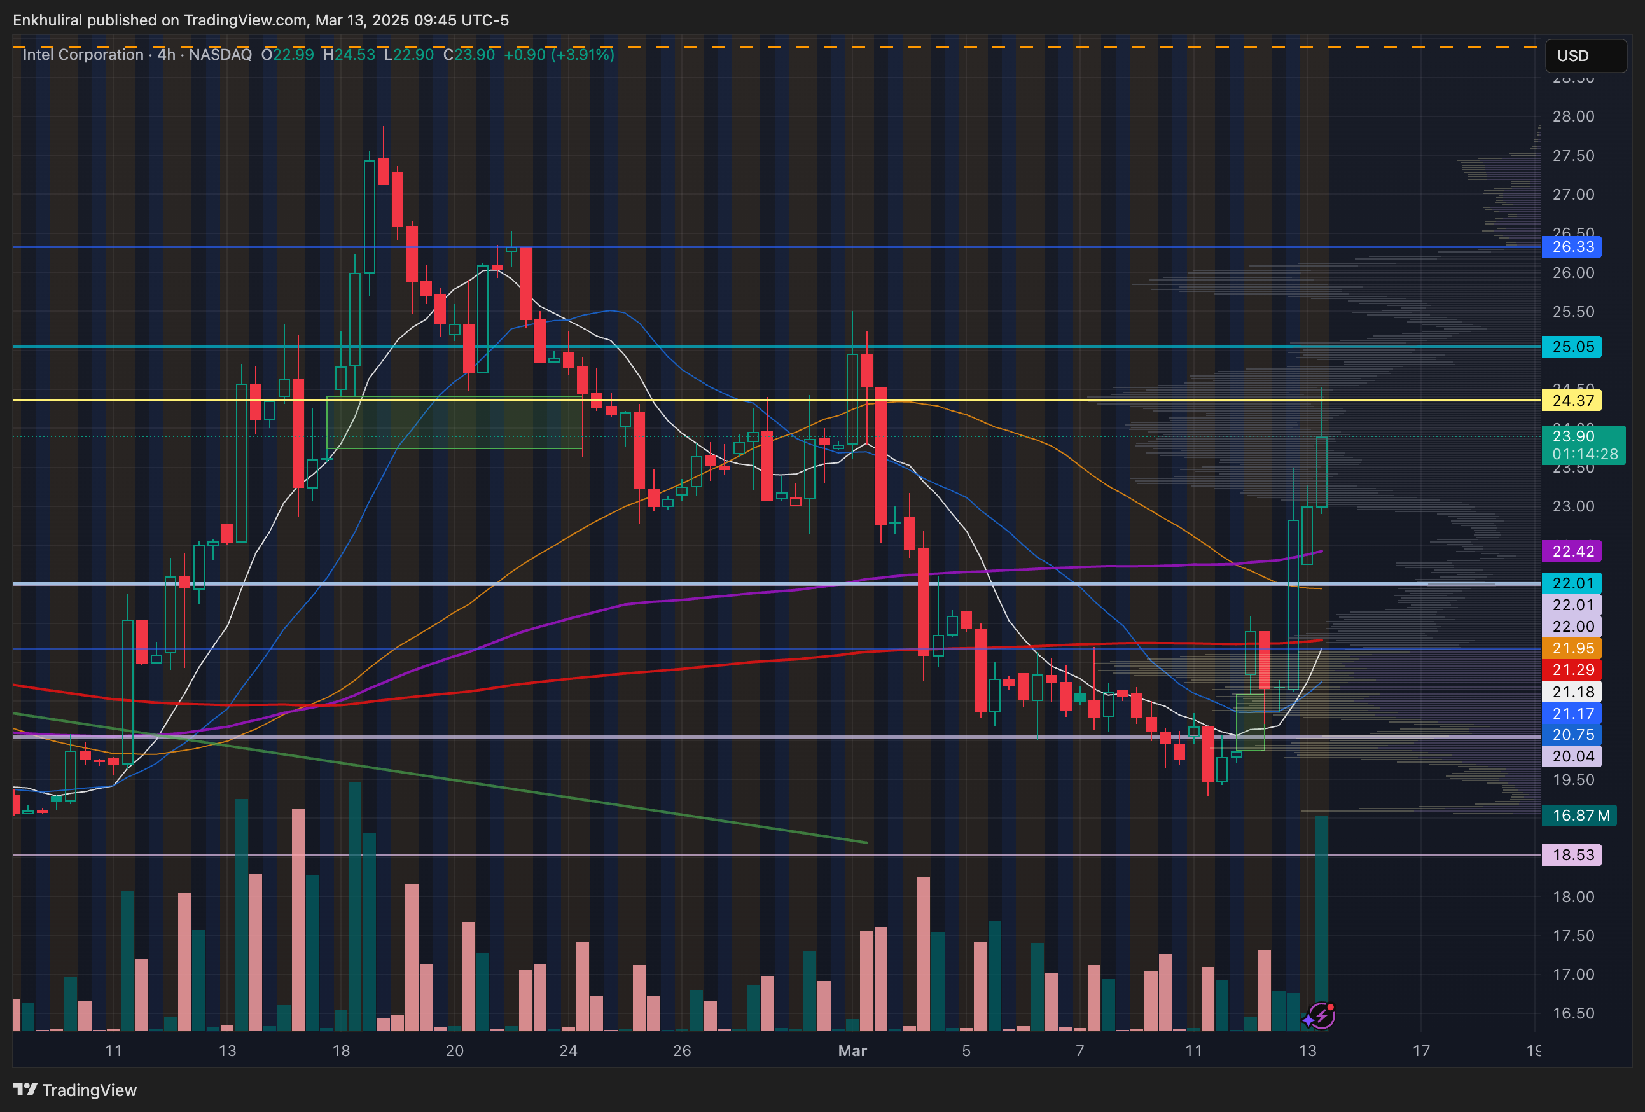Click the tall latest green volume bar

point(1321,920)
